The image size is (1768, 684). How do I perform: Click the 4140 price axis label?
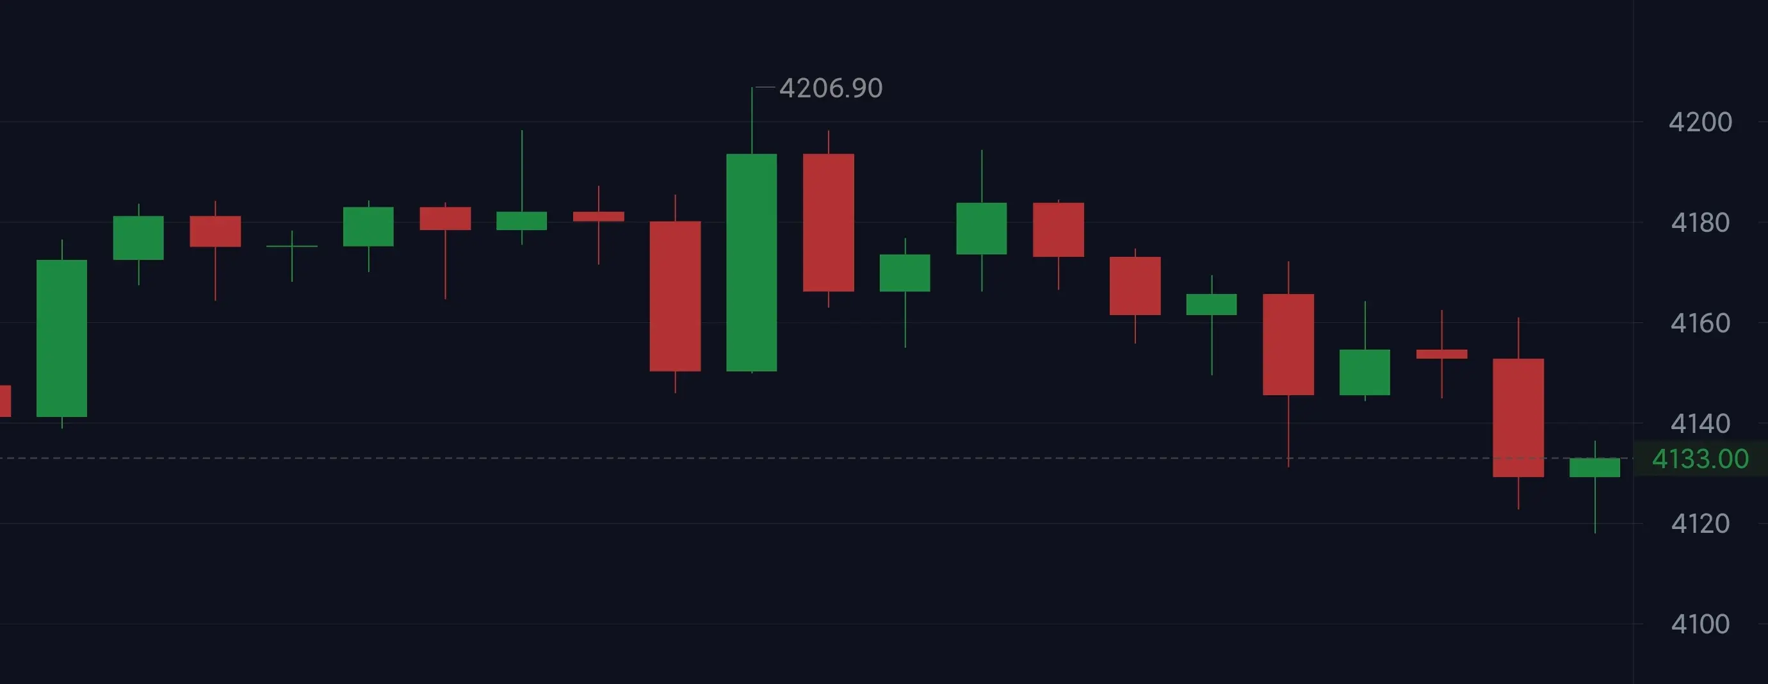[x=1700, y=424]
